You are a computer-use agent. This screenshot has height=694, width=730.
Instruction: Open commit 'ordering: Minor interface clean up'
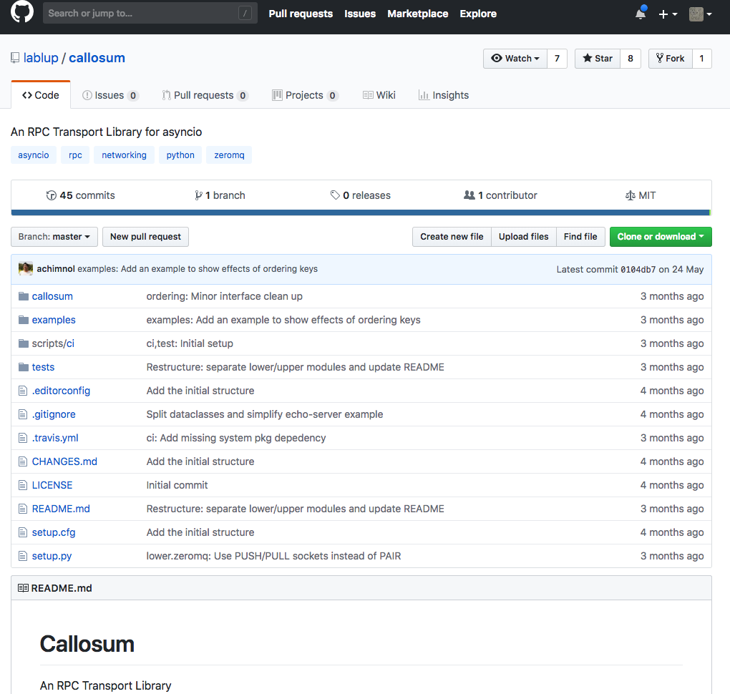tap(225, 296)
